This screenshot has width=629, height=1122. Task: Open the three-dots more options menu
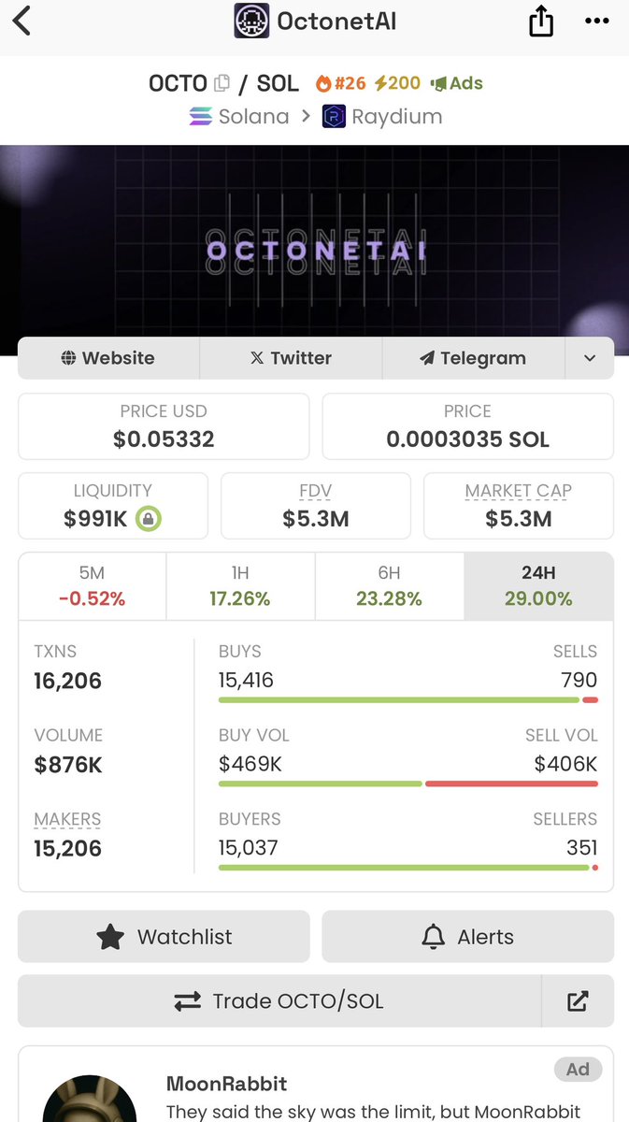pyautogui.click(x=596, y=21)
